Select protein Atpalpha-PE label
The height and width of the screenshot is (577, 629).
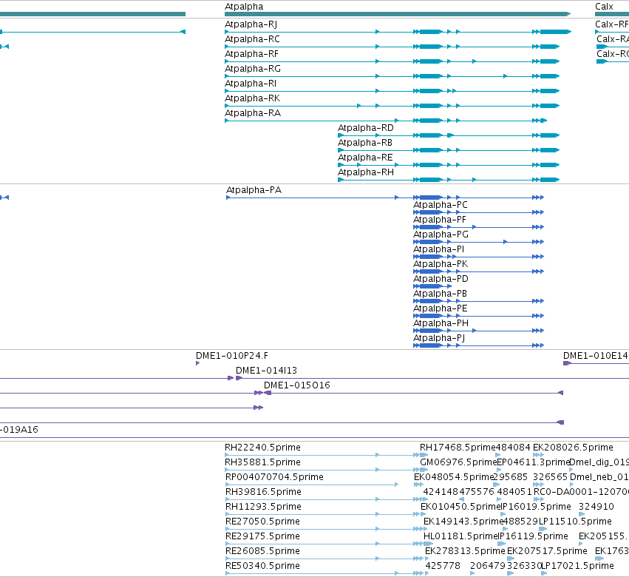440,308
